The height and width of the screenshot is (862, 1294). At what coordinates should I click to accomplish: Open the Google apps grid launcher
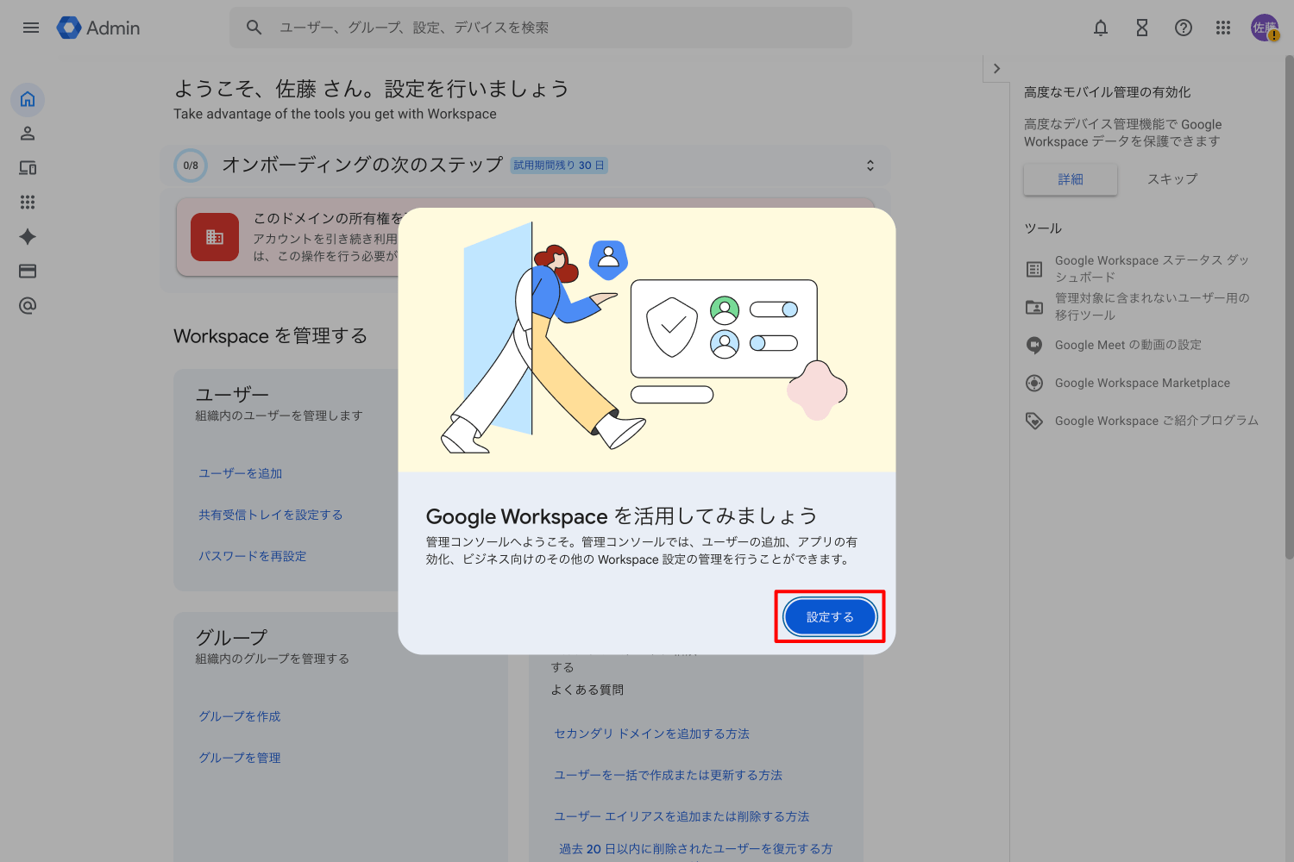pos(1222,28)
